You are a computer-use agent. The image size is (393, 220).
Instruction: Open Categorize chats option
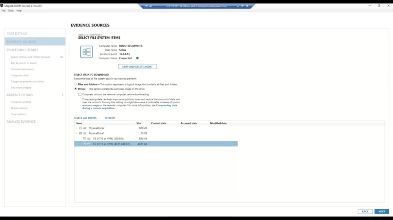[x=20, y=76]
